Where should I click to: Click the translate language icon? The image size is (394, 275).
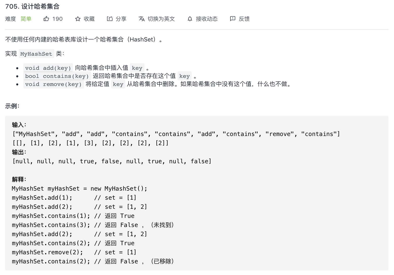click(x=141, y=19)
